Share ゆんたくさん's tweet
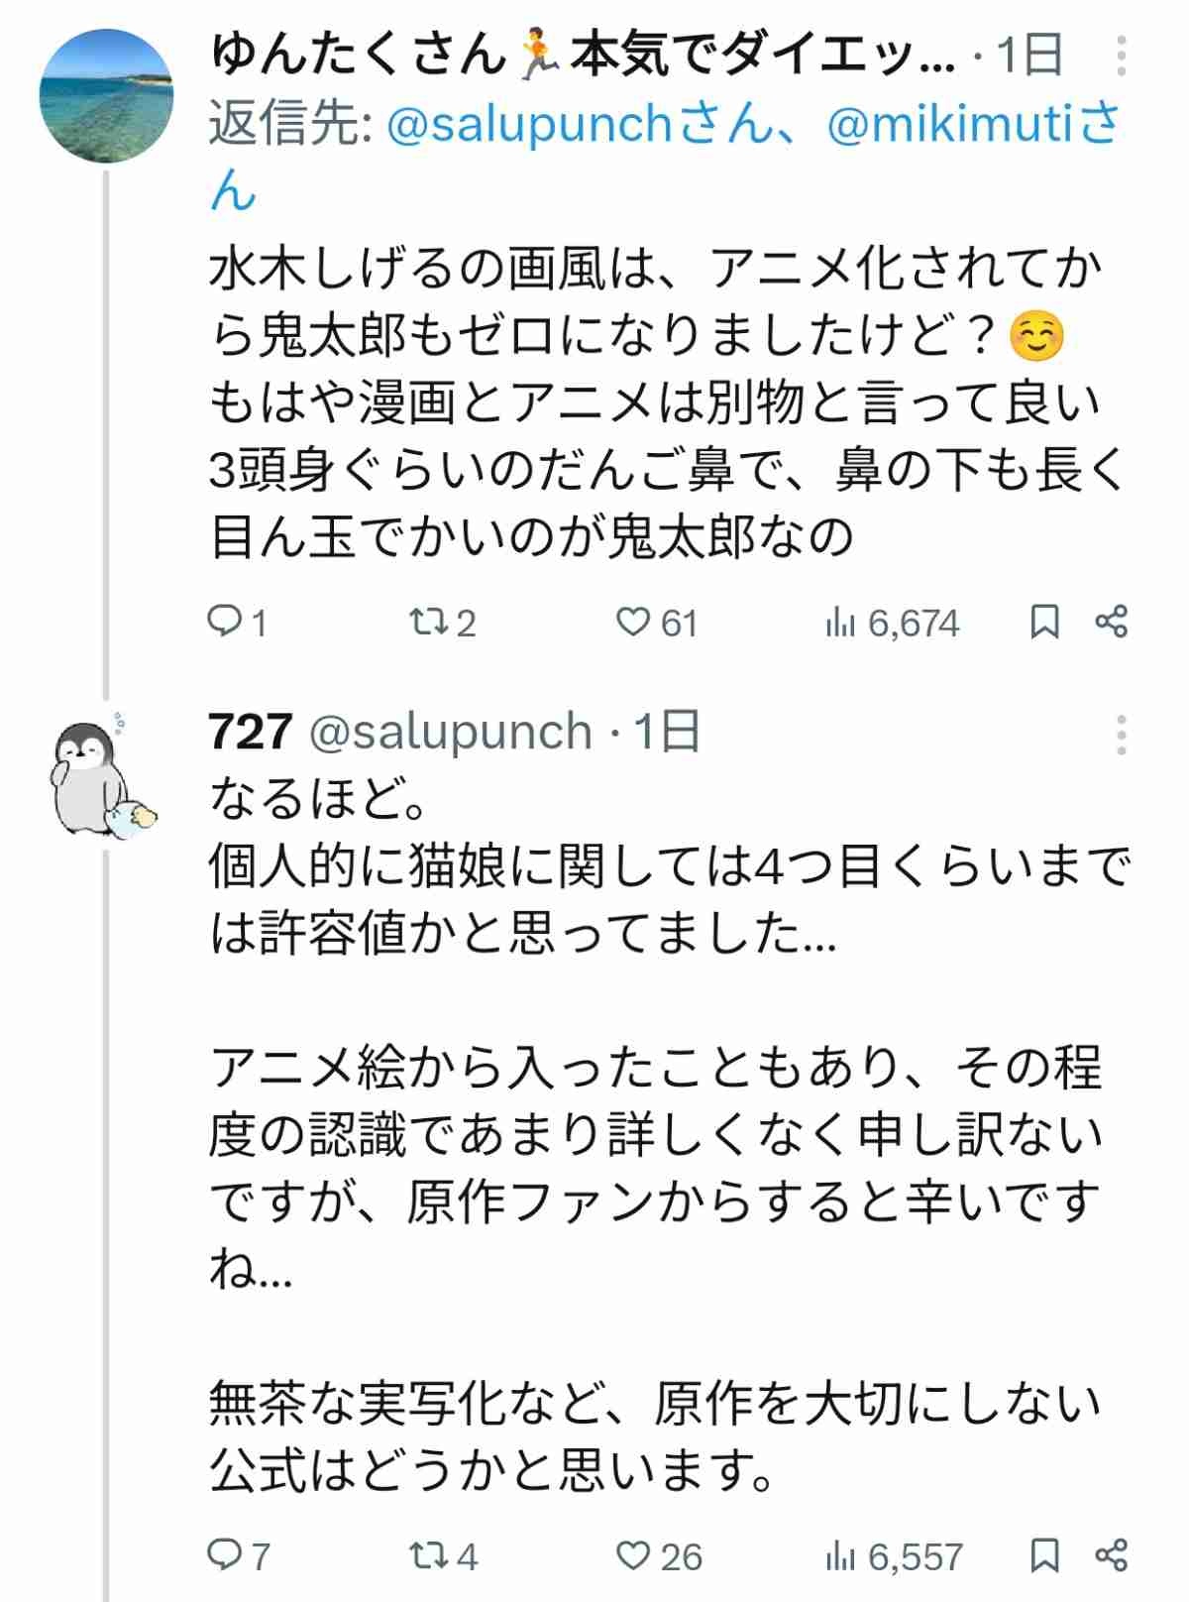The image size is (1189, 1602). click(x=1111, y=623)
